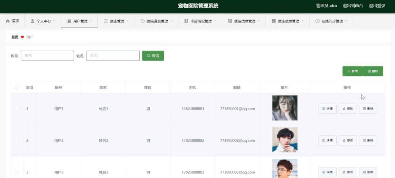
Task: Click the 手机 column header
Action: click(x=192, y=88)
